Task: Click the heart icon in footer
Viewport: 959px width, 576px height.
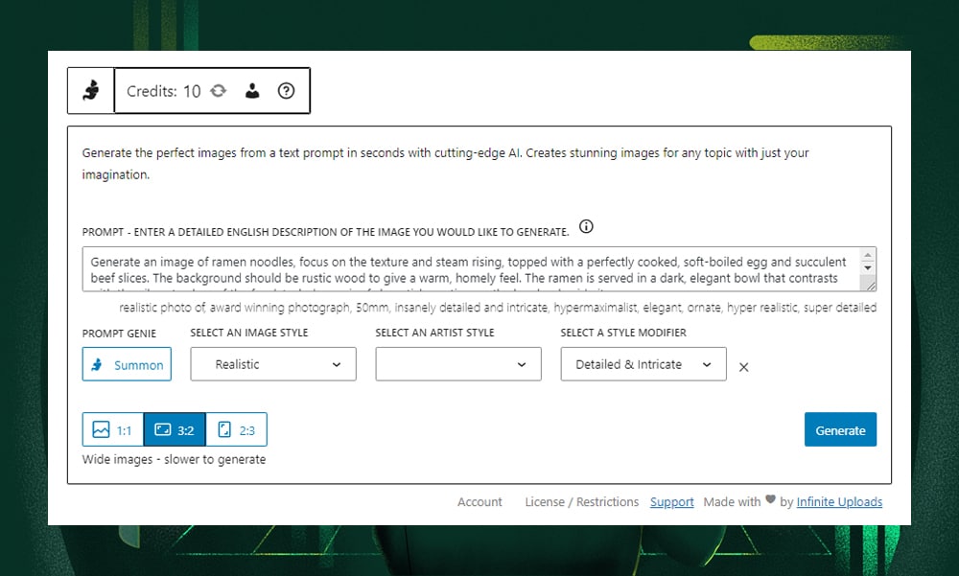Action: coord(770,500)
